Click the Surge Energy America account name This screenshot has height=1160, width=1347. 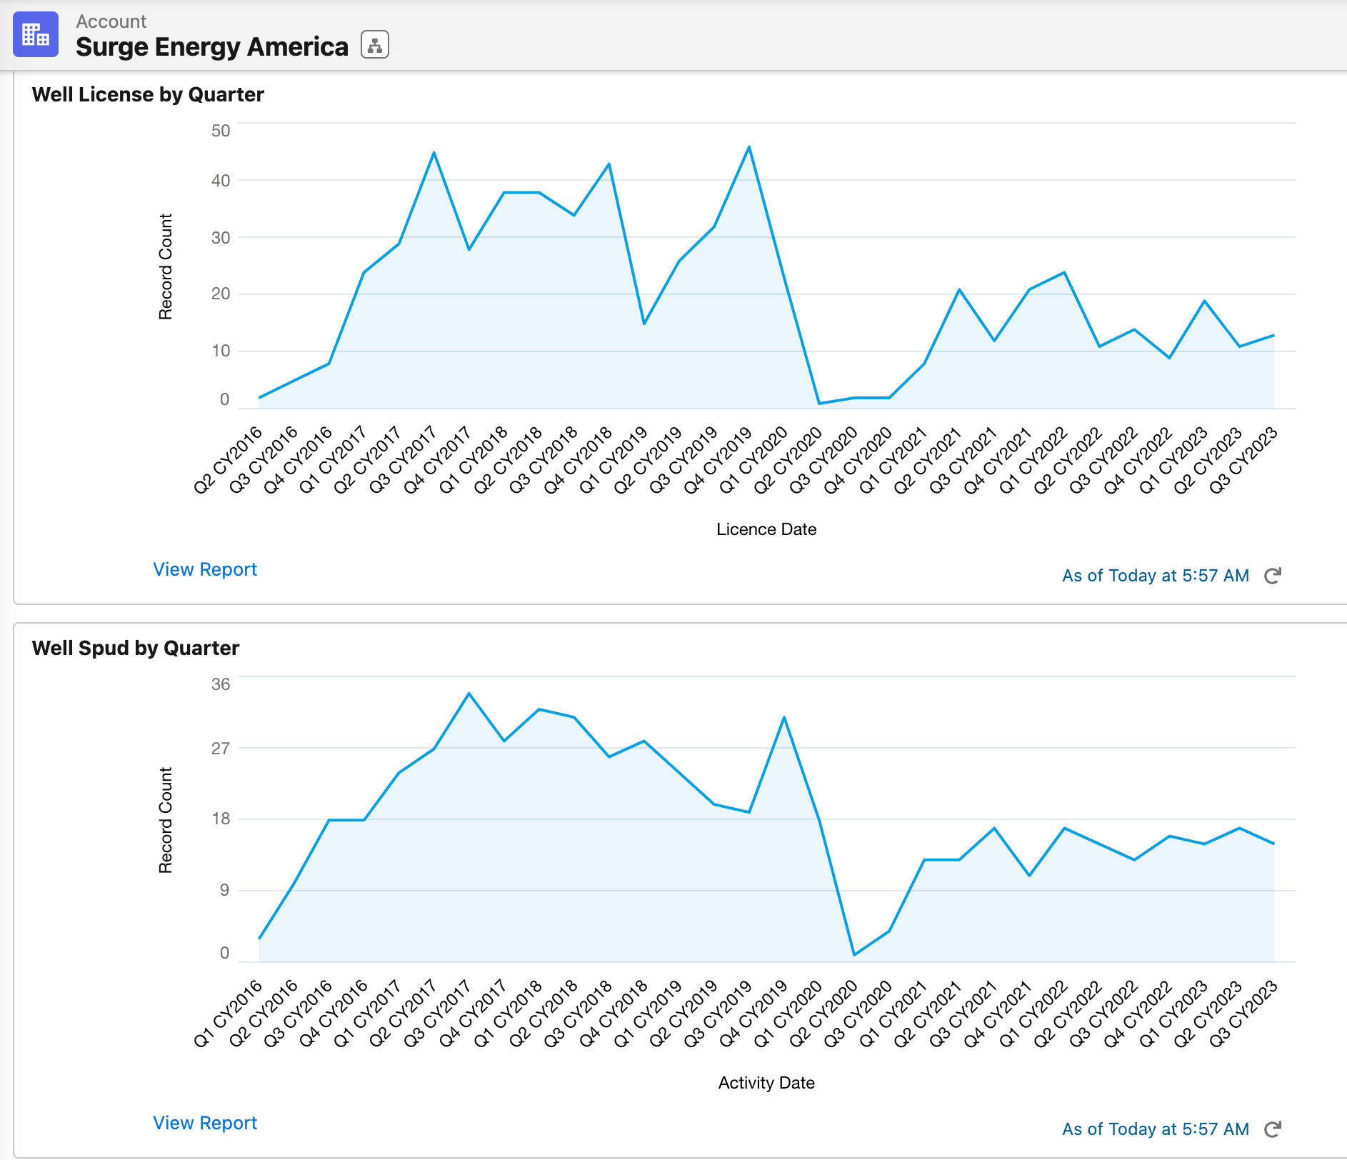point(213,47)
